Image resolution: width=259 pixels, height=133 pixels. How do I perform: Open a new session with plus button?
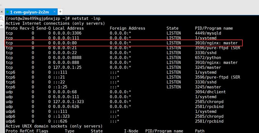tap(60, 12)
